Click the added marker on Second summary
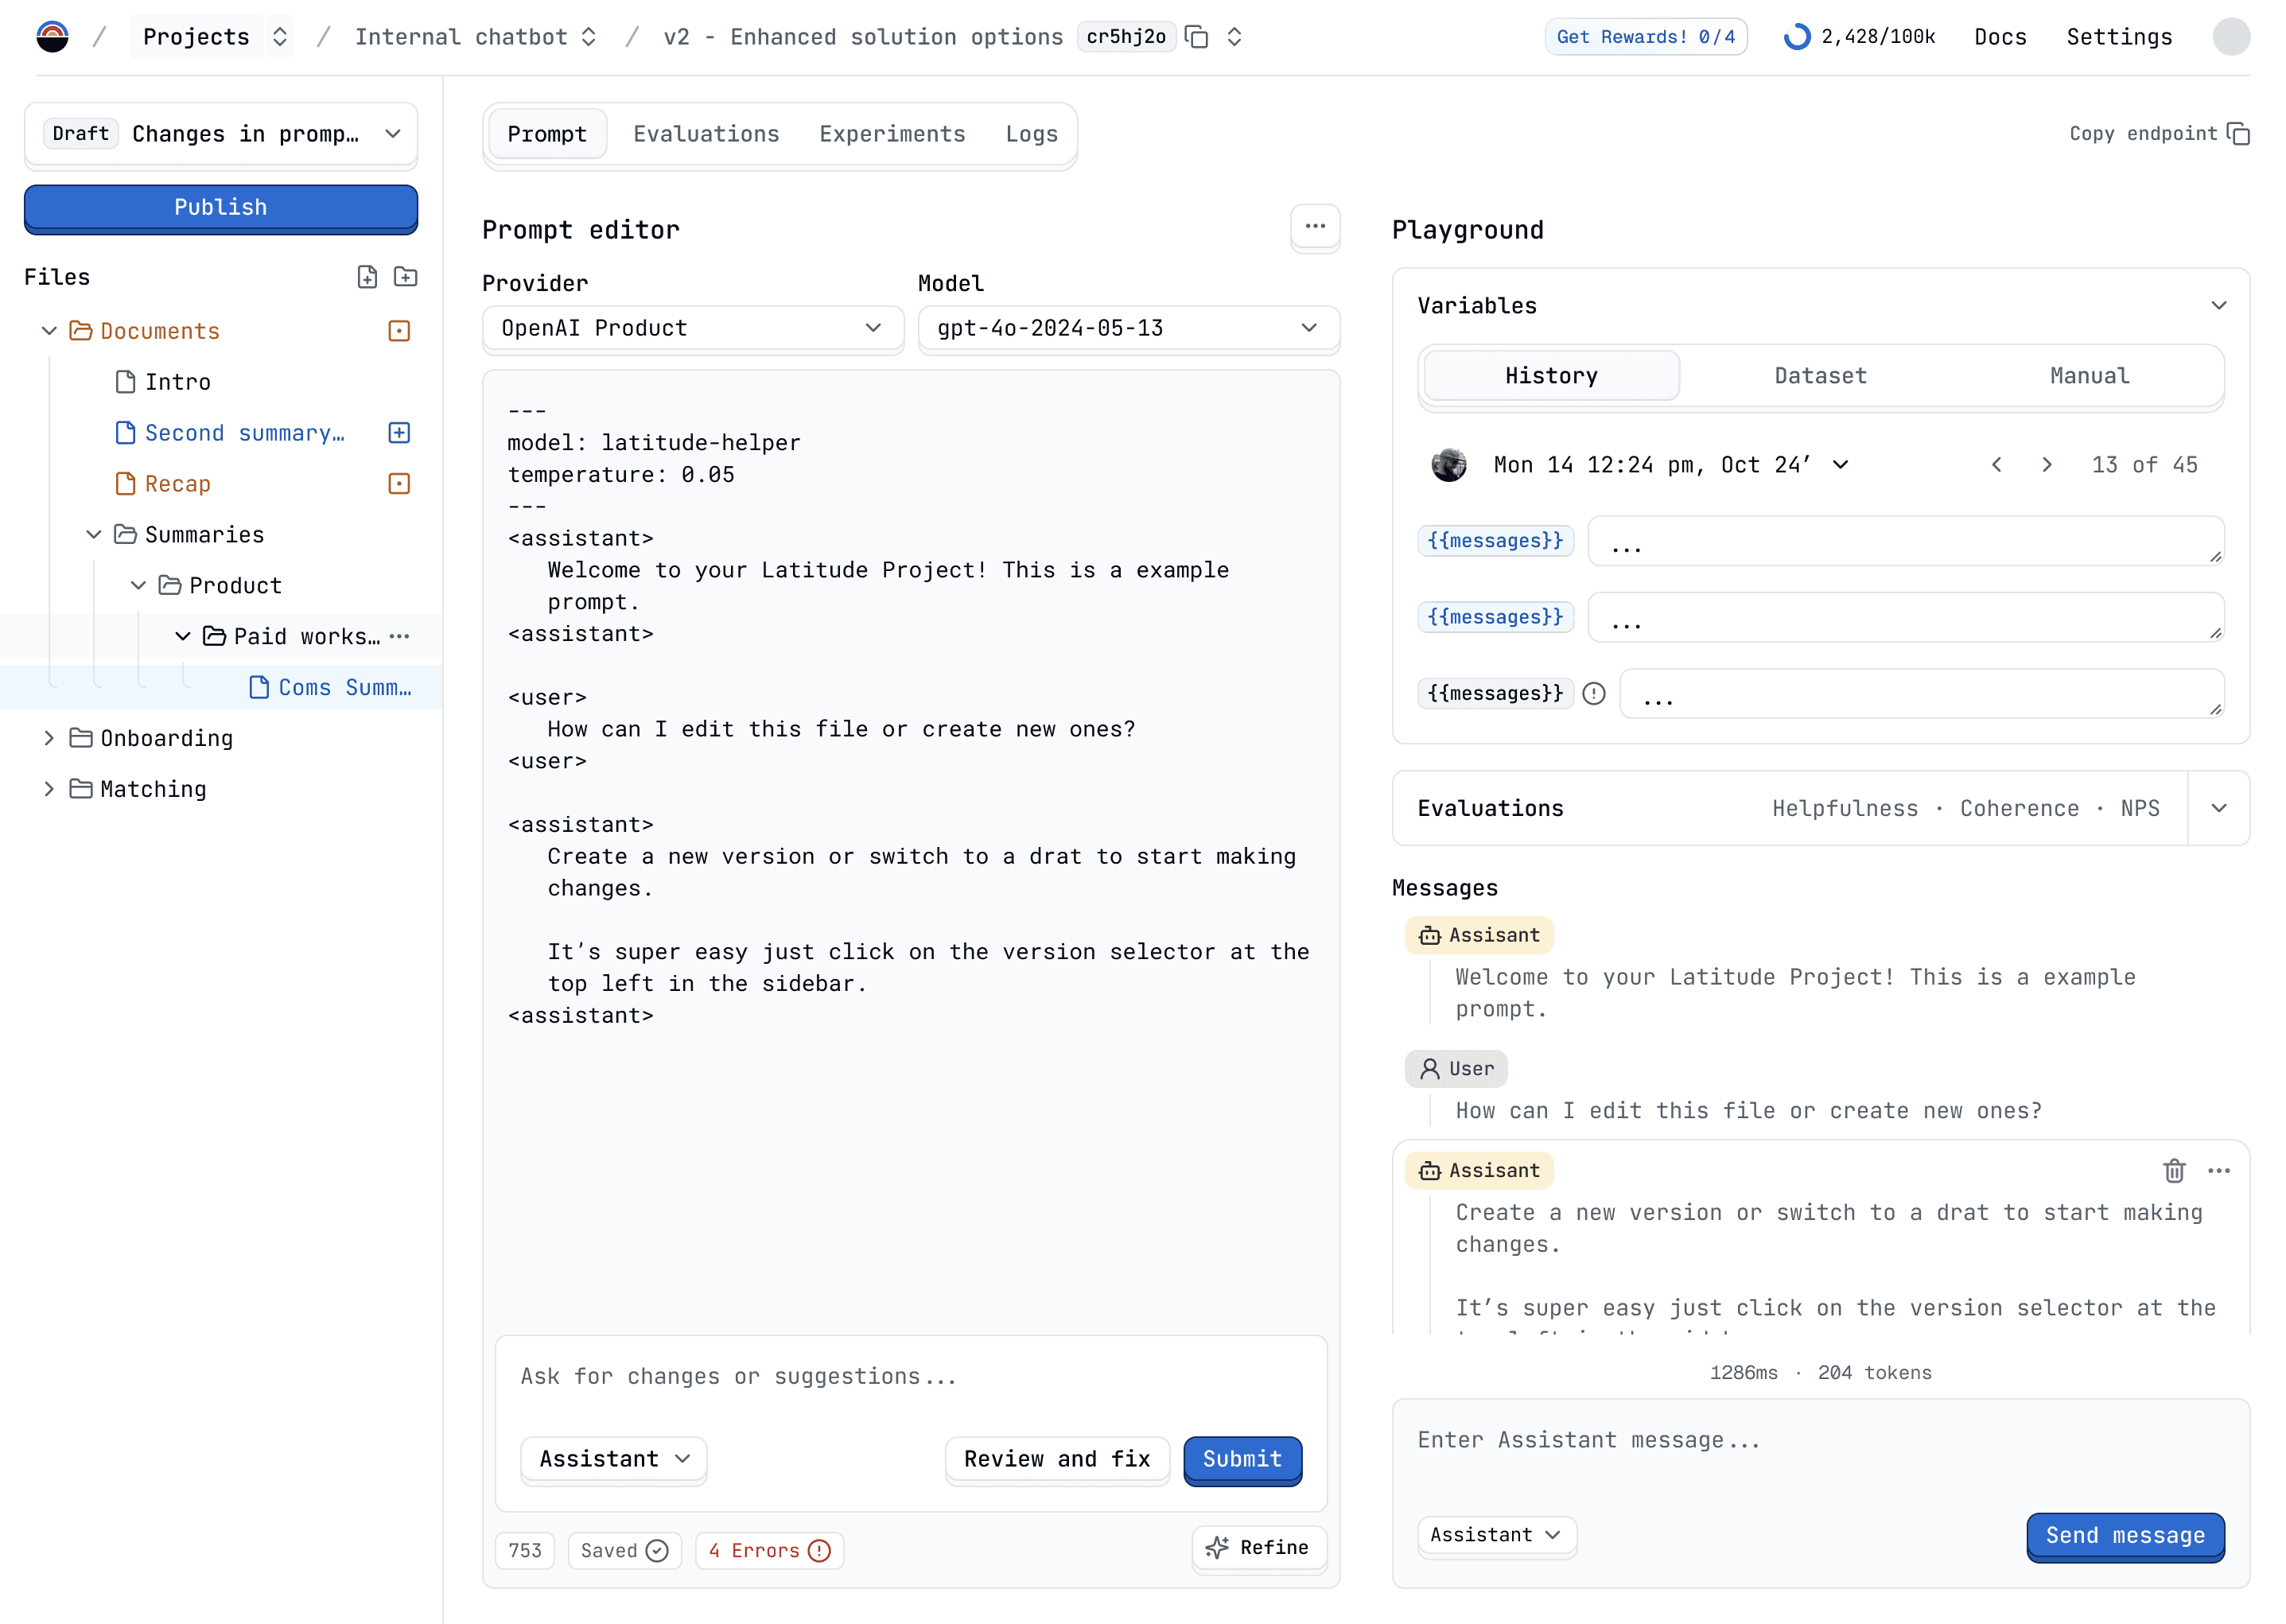 point(399,433)
